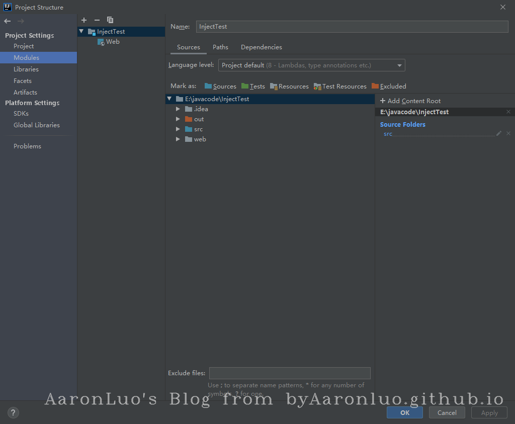Image resolution: width=515 pixels, height=424 pixels.
Task: Collapse the InjectTest module tree node
Action: click(x=81, y=32)
